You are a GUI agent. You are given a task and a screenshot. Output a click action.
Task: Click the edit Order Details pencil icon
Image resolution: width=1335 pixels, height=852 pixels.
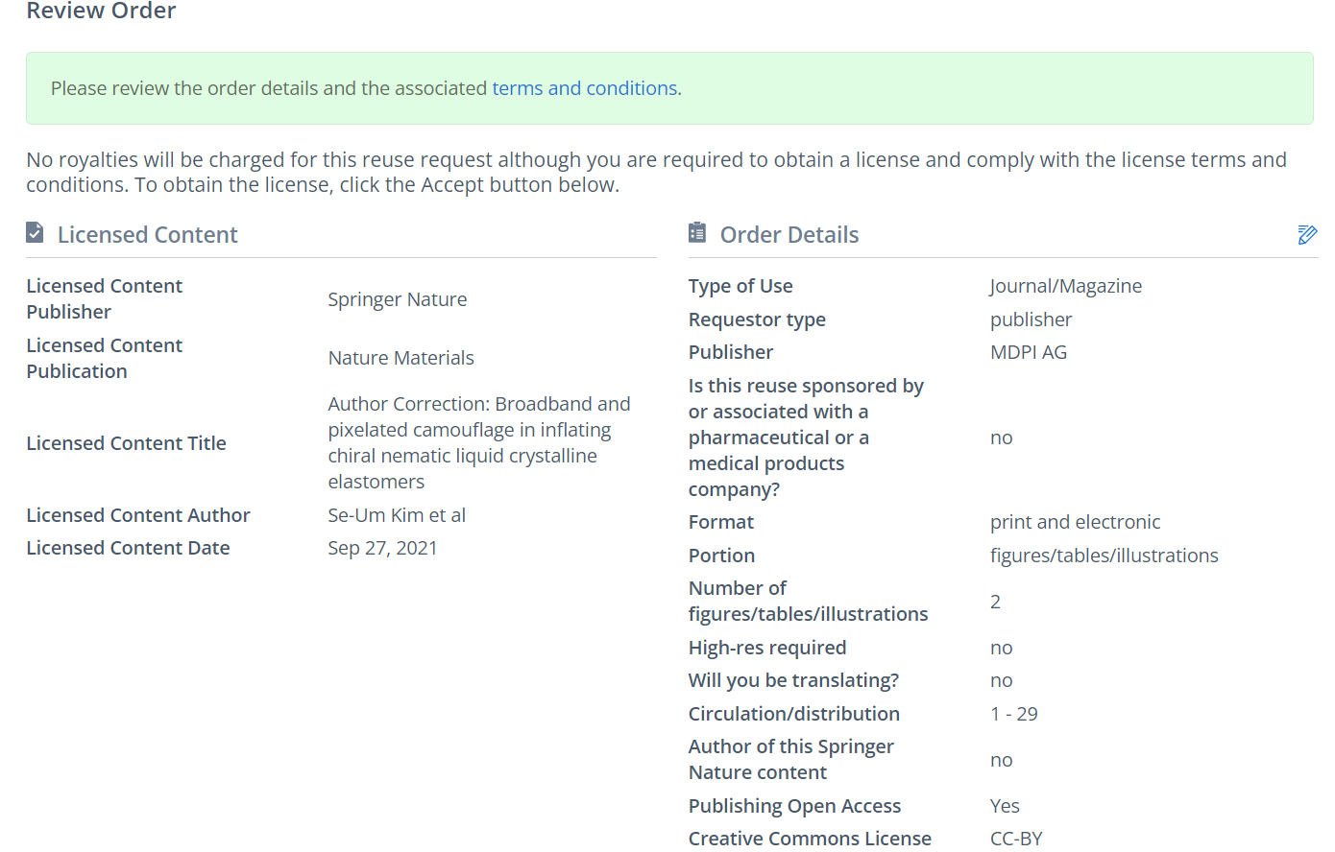pos(1306,235)
